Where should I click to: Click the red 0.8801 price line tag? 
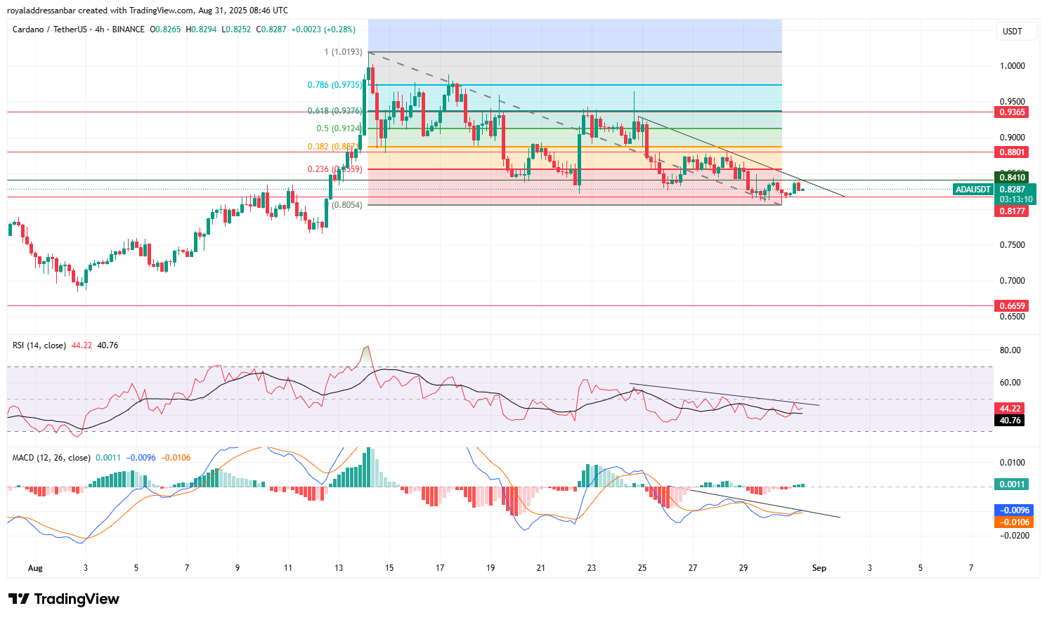(1012, 152)
